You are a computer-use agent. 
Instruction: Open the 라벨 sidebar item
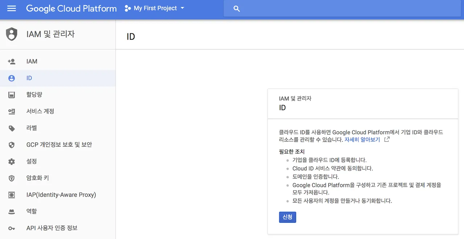point(58,128)
